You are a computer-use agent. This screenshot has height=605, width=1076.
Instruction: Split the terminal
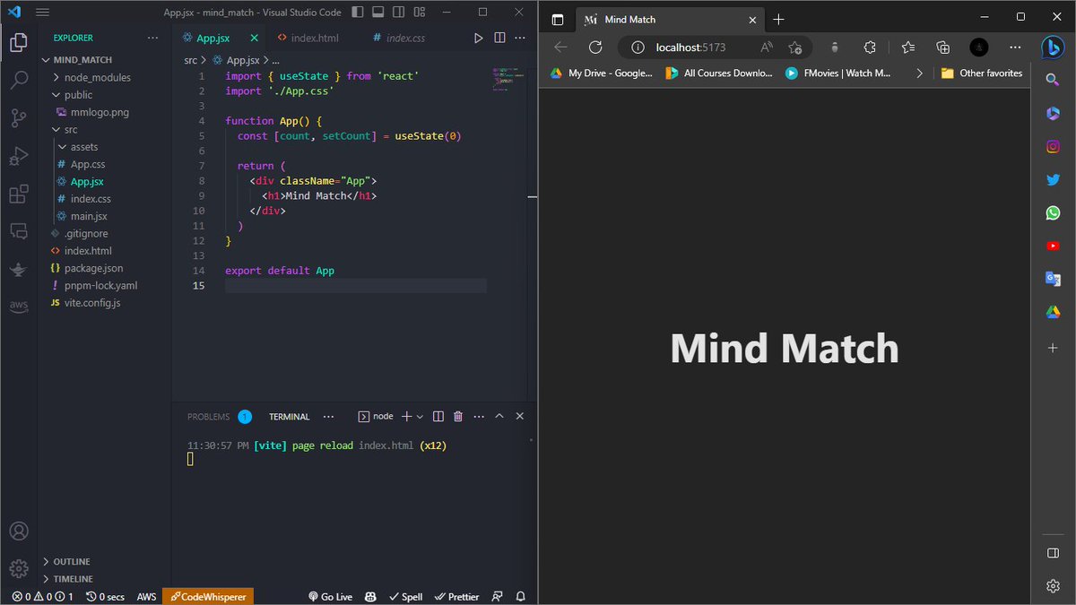[438, 417]
